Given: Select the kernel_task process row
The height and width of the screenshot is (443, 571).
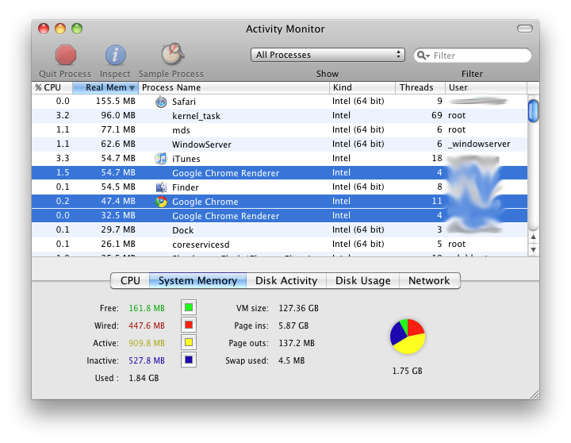Looking at the screenshot, I should click(279, 116).
